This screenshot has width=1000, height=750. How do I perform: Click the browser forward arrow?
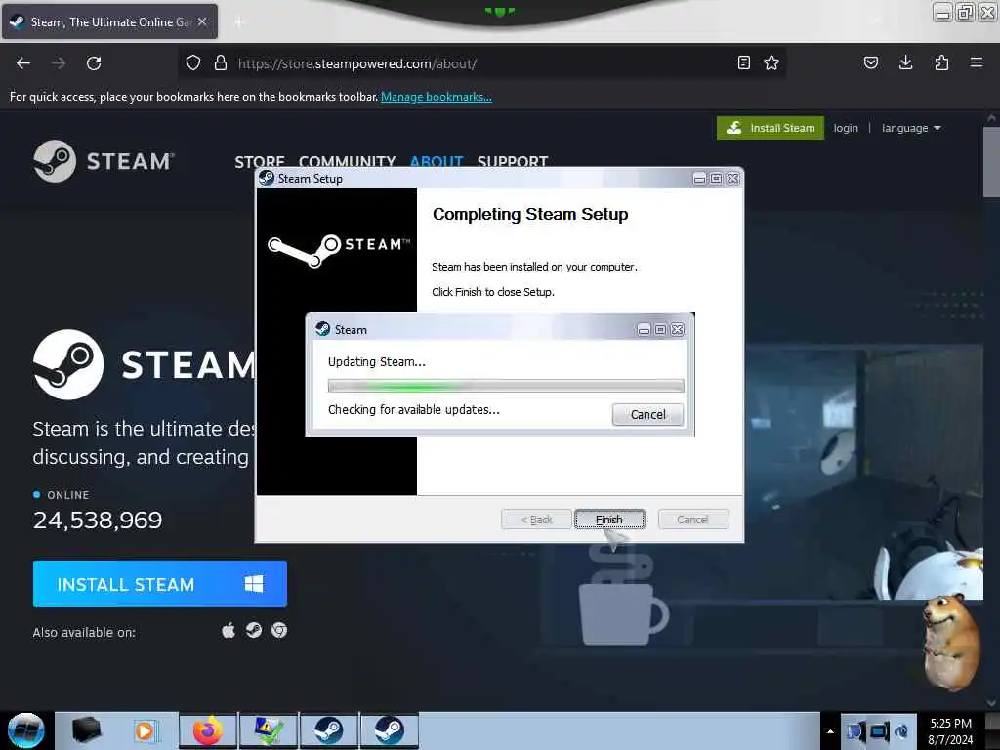[58, 63]
